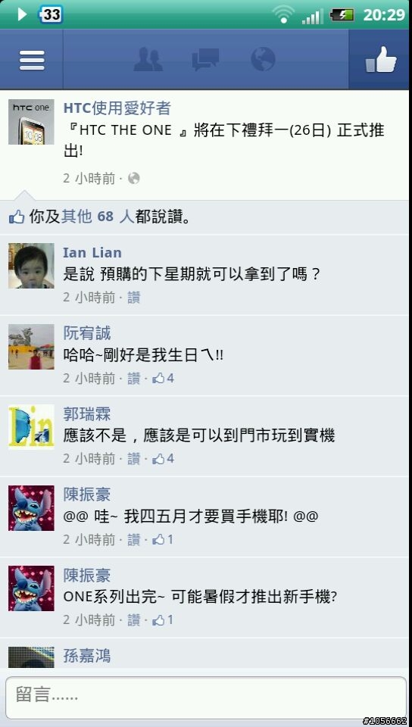
Task: Open HTC使用愛好者 page name link
Action: click(x=117, y=108)
